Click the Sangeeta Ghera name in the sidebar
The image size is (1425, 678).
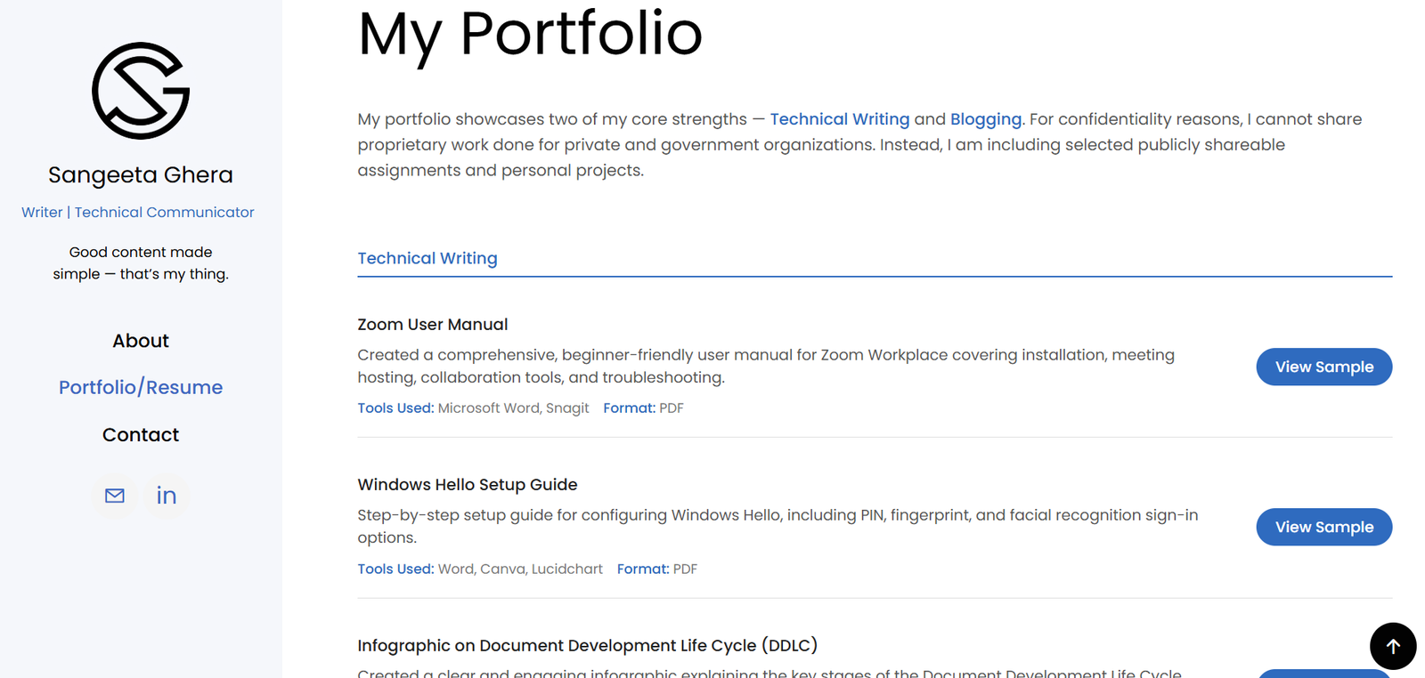pos(141,175)
